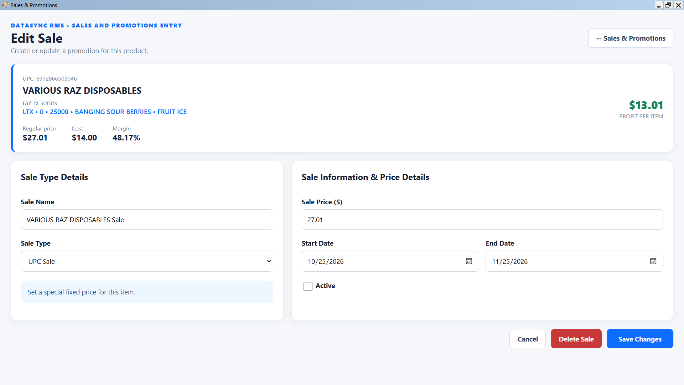Click the Edit Sale page heading
Screen dimensions: 684x385
[37, 38]
